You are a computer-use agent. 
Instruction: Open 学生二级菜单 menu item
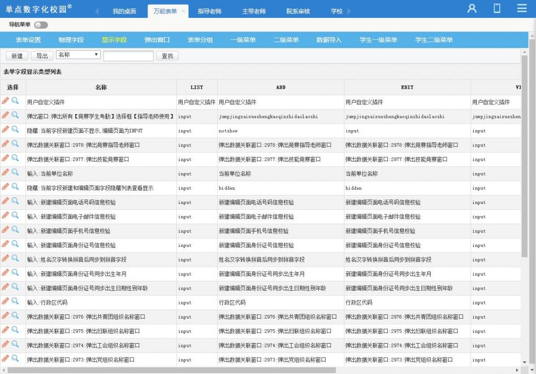pyautogui.click(x=434, y=40)
